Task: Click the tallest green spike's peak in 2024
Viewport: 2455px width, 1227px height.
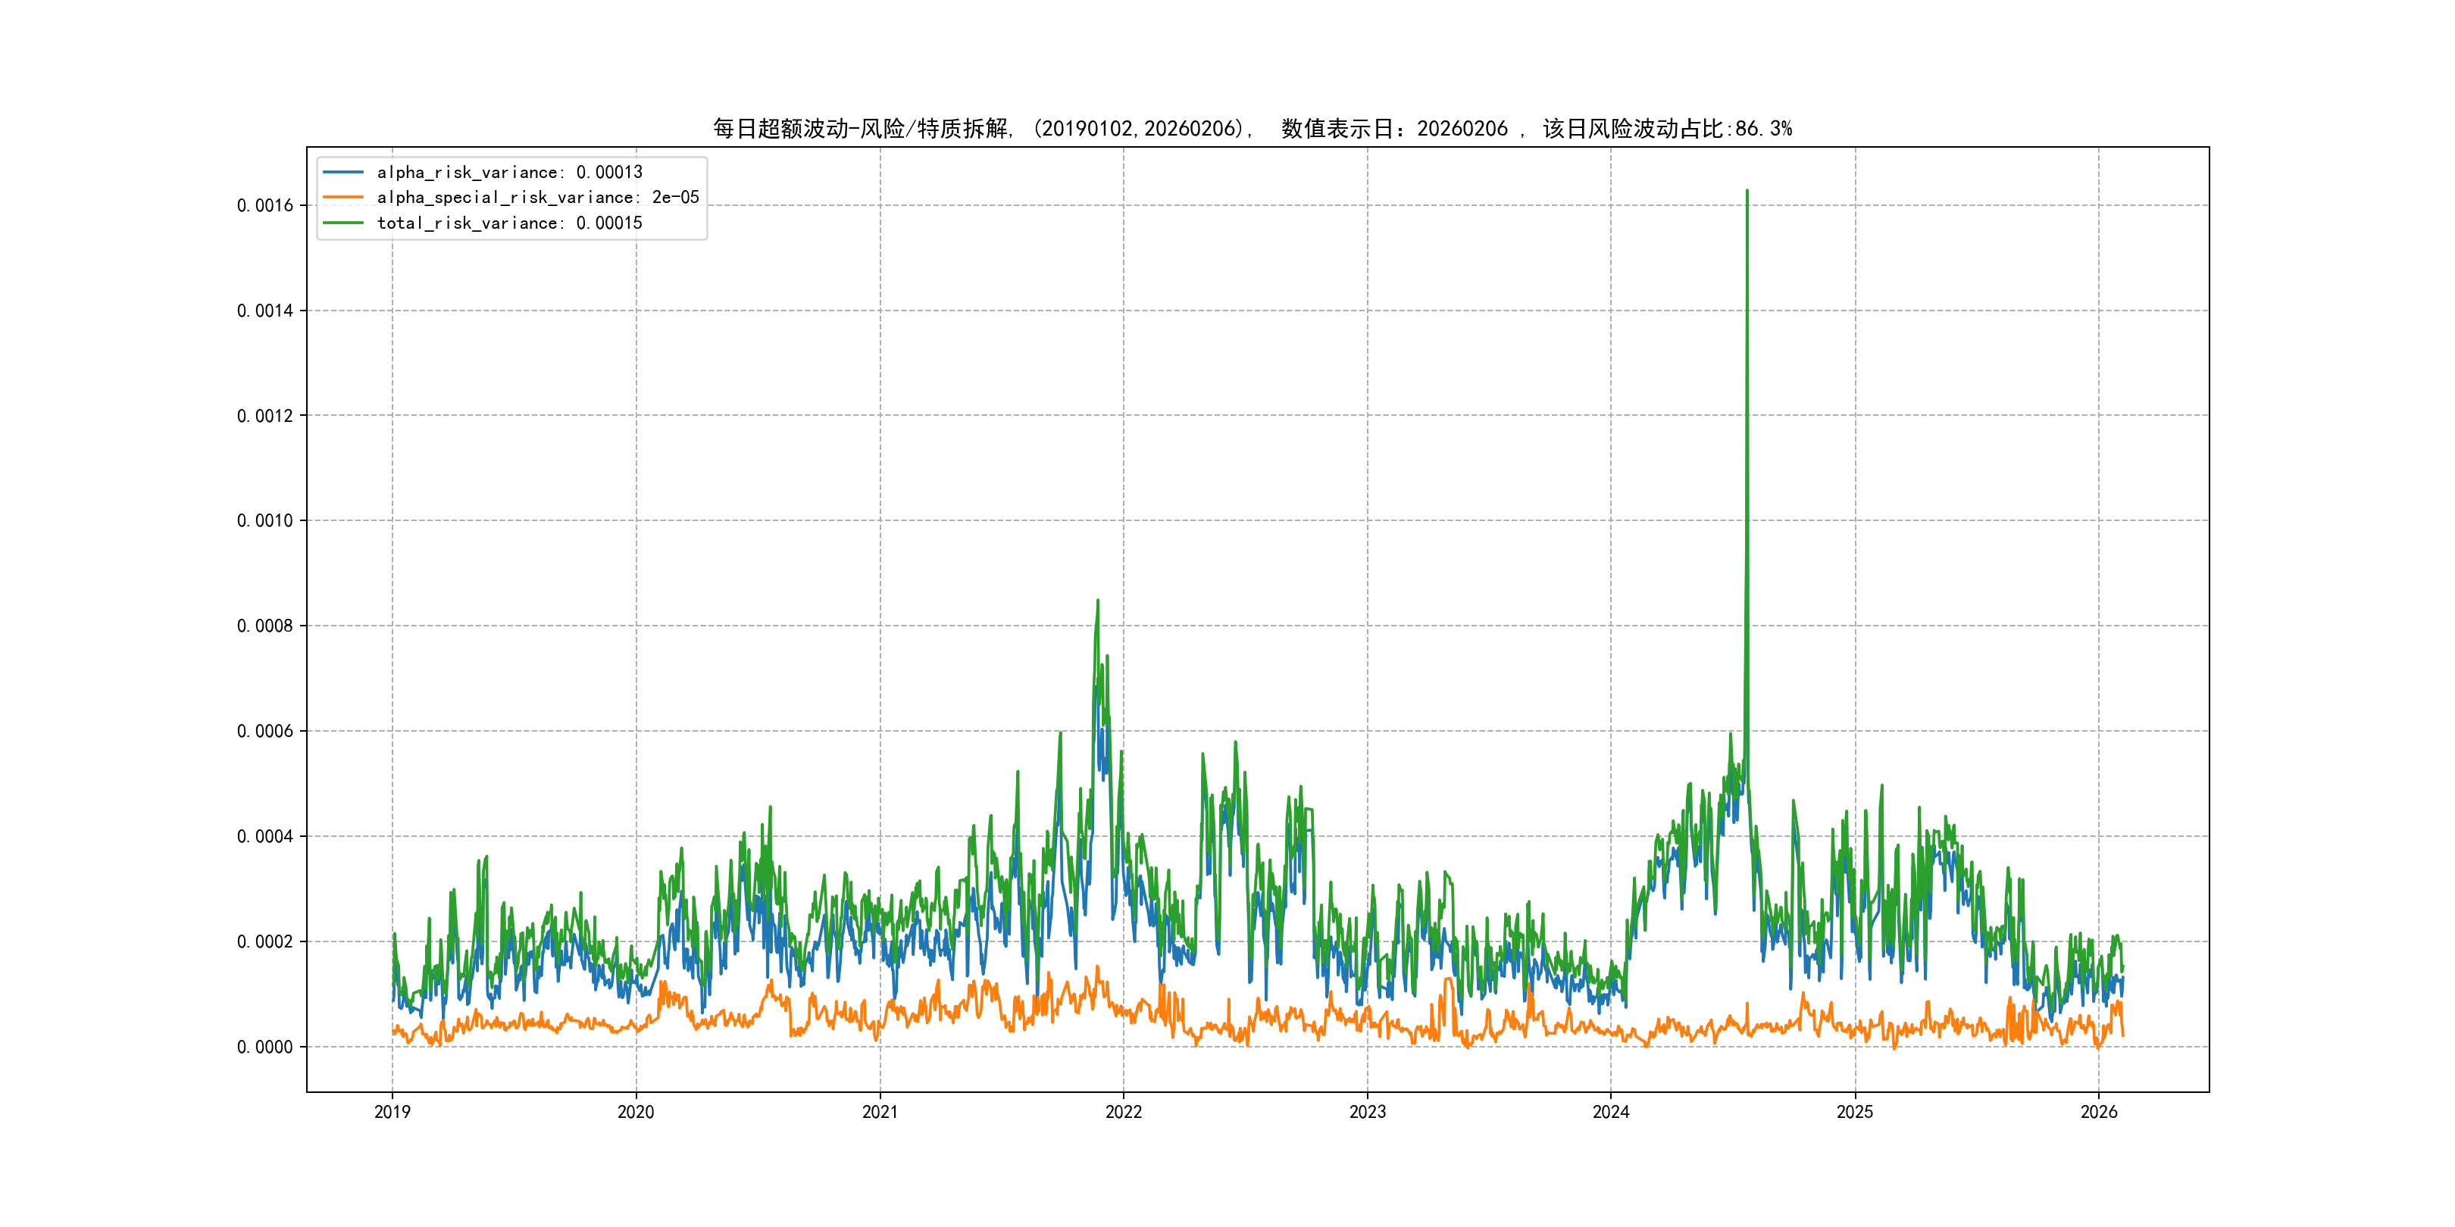Action: [1747, 192]
